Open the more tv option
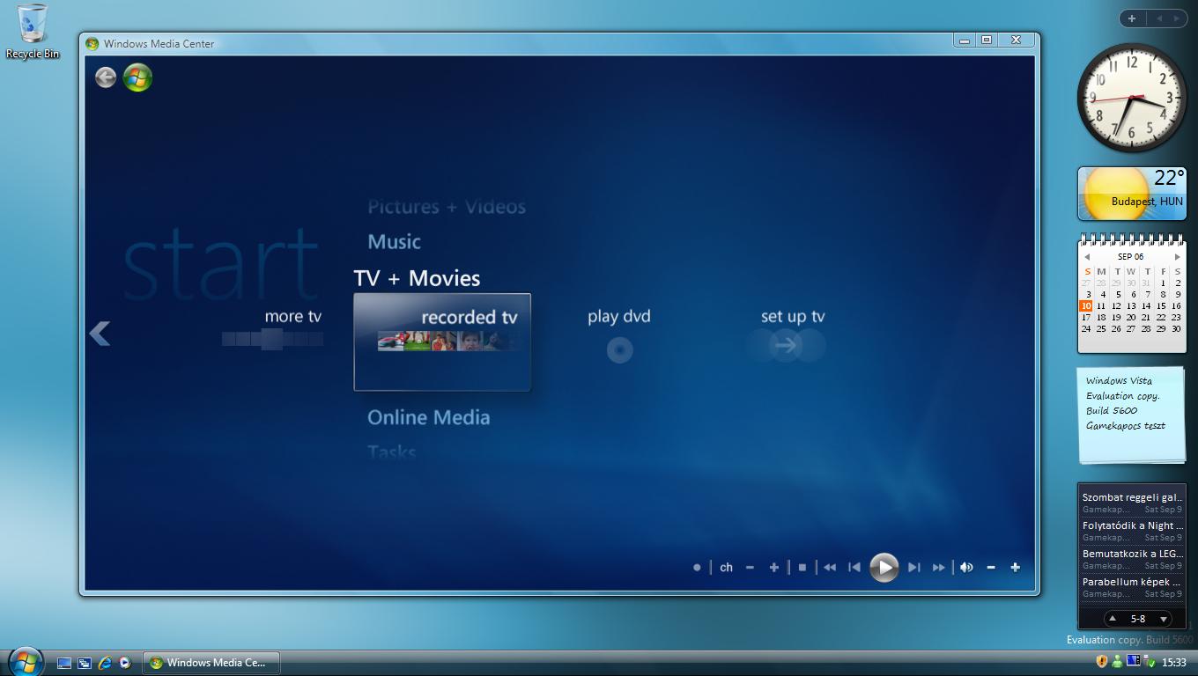The width and height of the screenshot is (1198, 676). coord(293,317)
